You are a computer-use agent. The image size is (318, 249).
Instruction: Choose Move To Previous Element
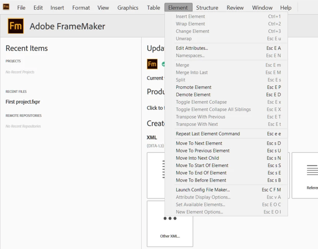[x=226, y=151]
